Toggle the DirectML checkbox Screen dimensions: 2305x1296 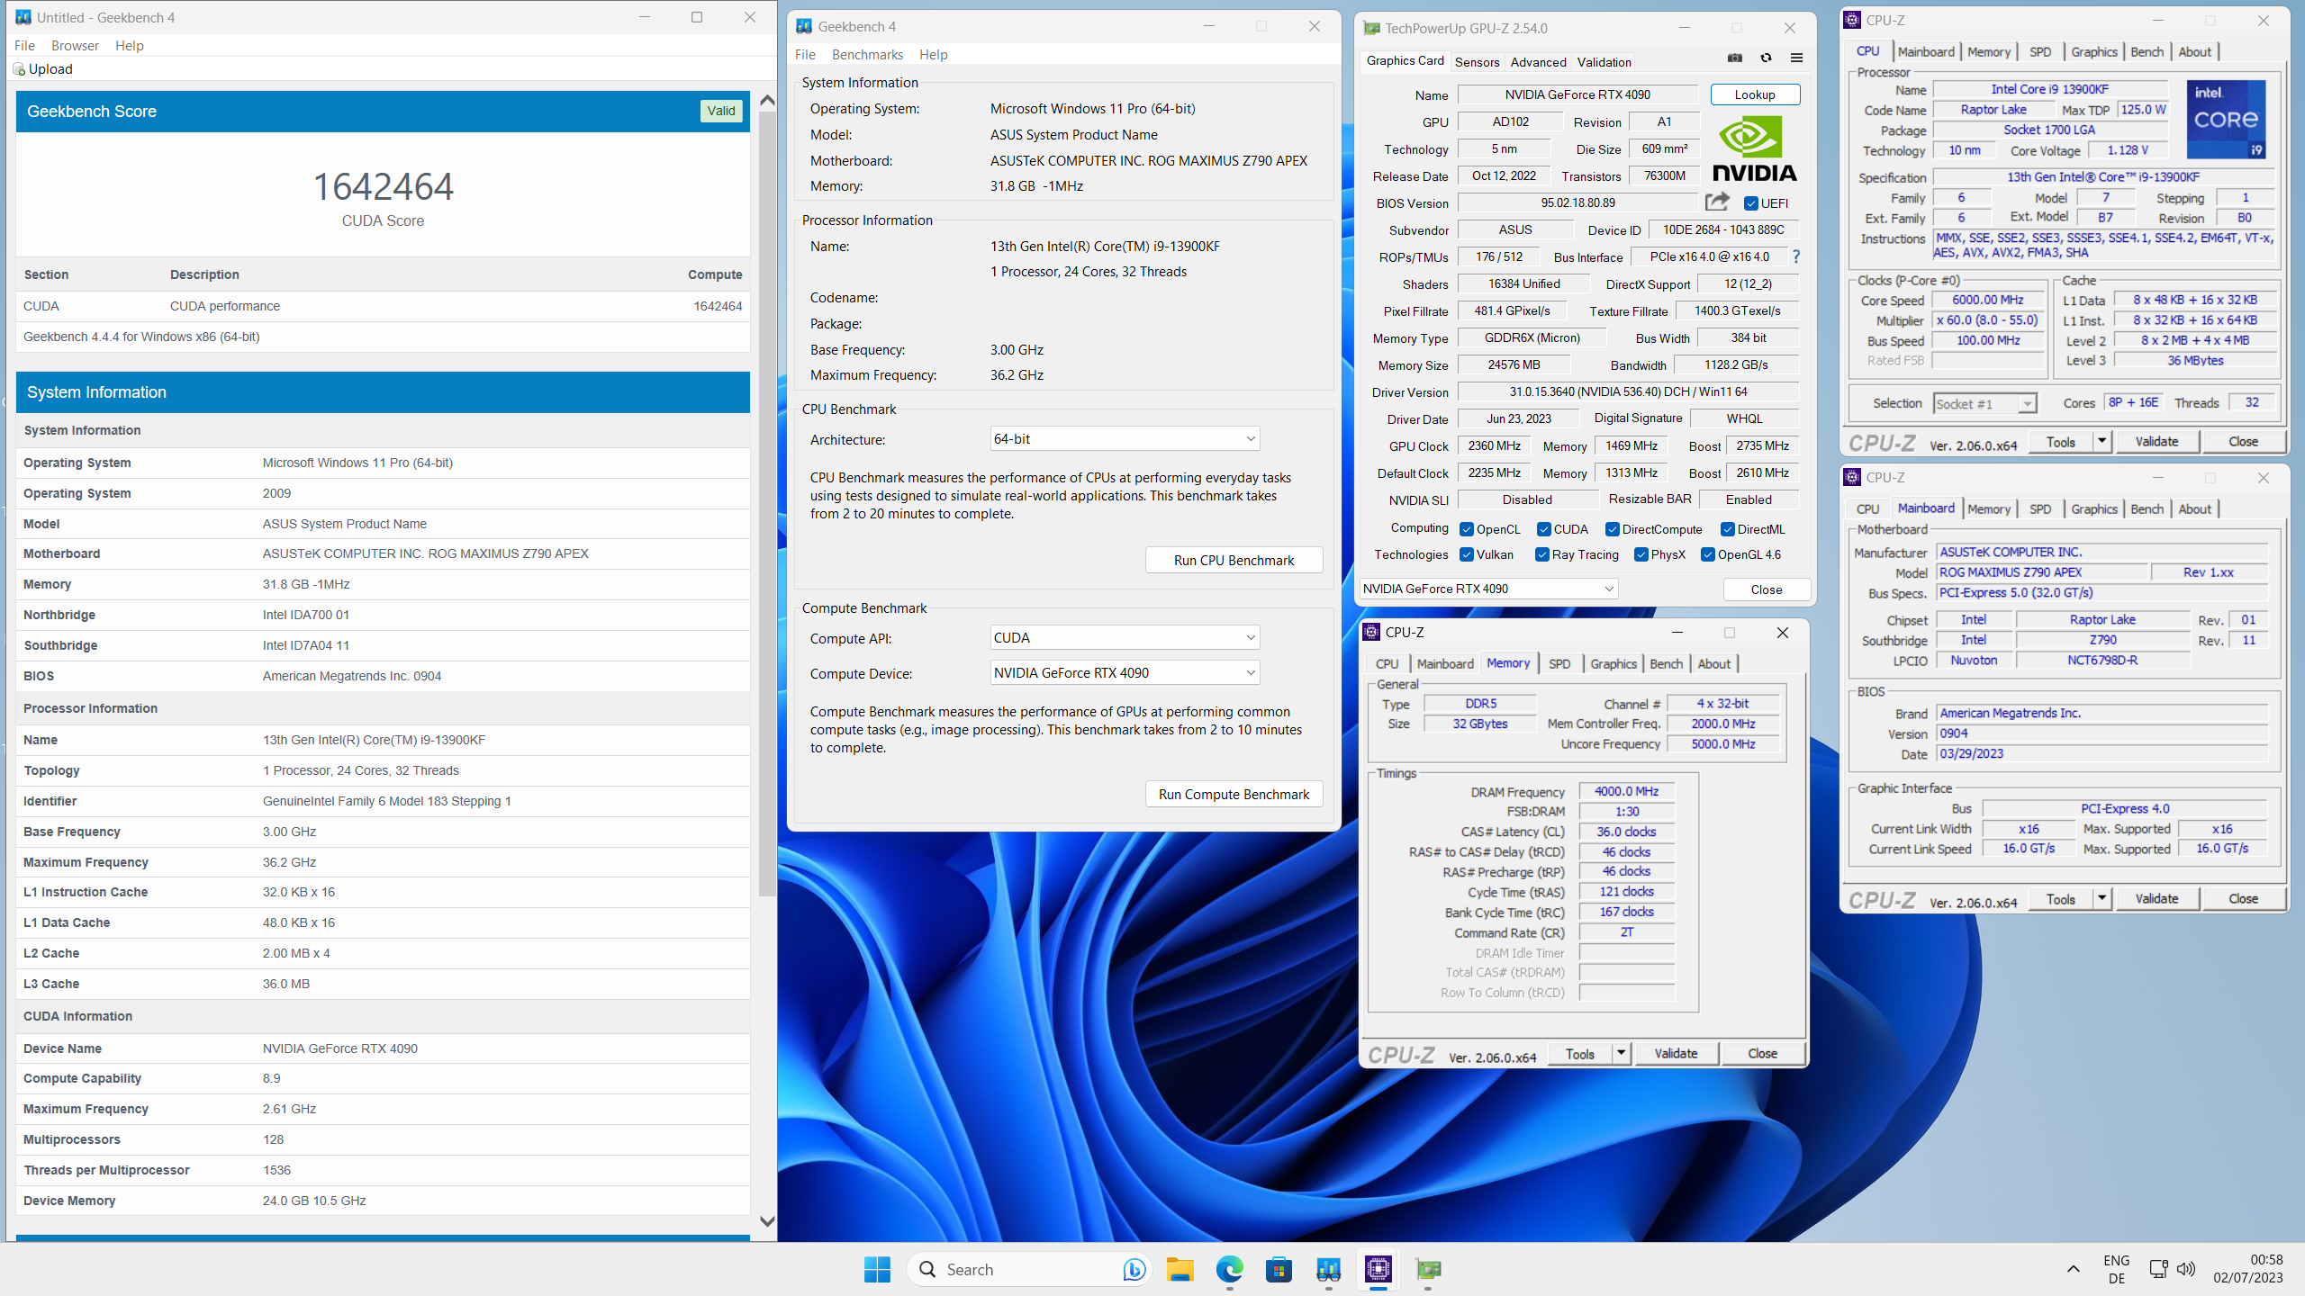1728,529
